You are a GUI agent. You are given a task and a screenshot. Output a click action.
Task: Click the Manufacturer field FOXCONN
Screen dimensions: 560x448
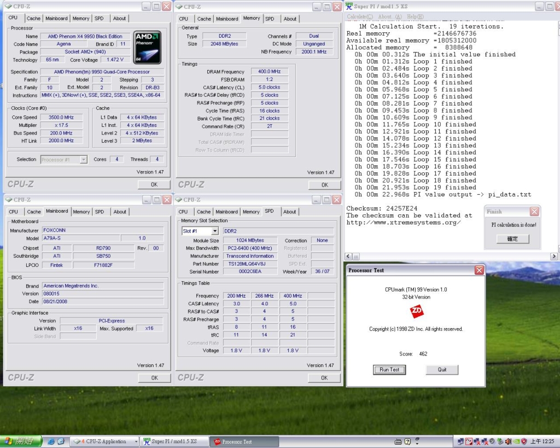click(103, 230)
